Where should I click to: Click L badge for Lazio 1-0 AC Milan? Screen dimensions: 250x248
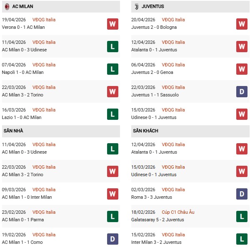(x=112, y=114)
